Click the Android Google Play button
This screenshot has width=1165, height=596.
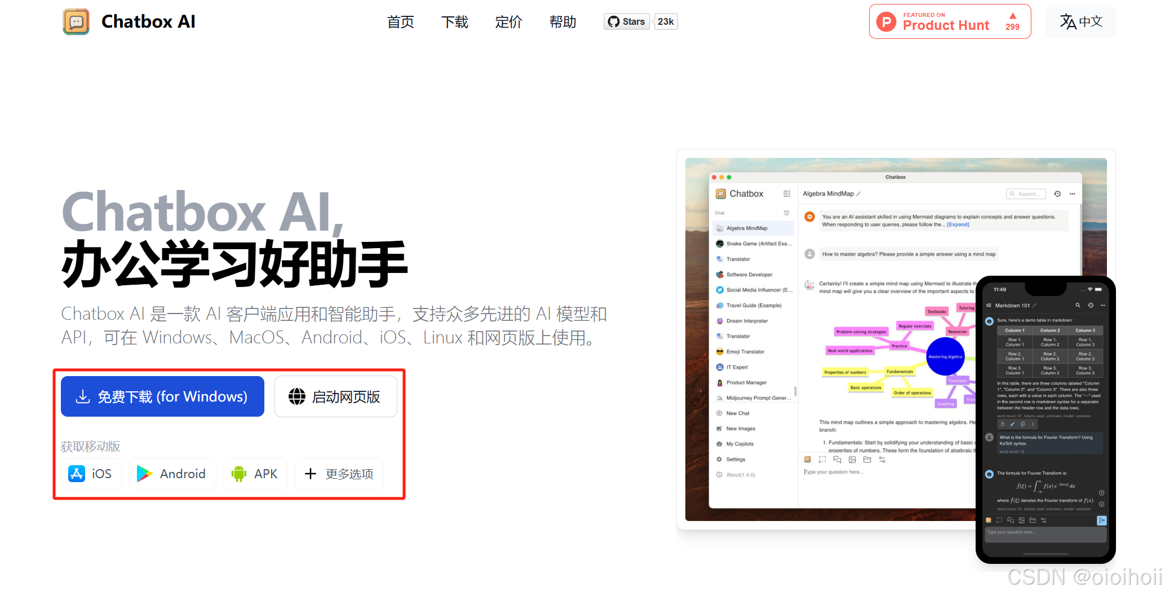[x=172, y=474]
